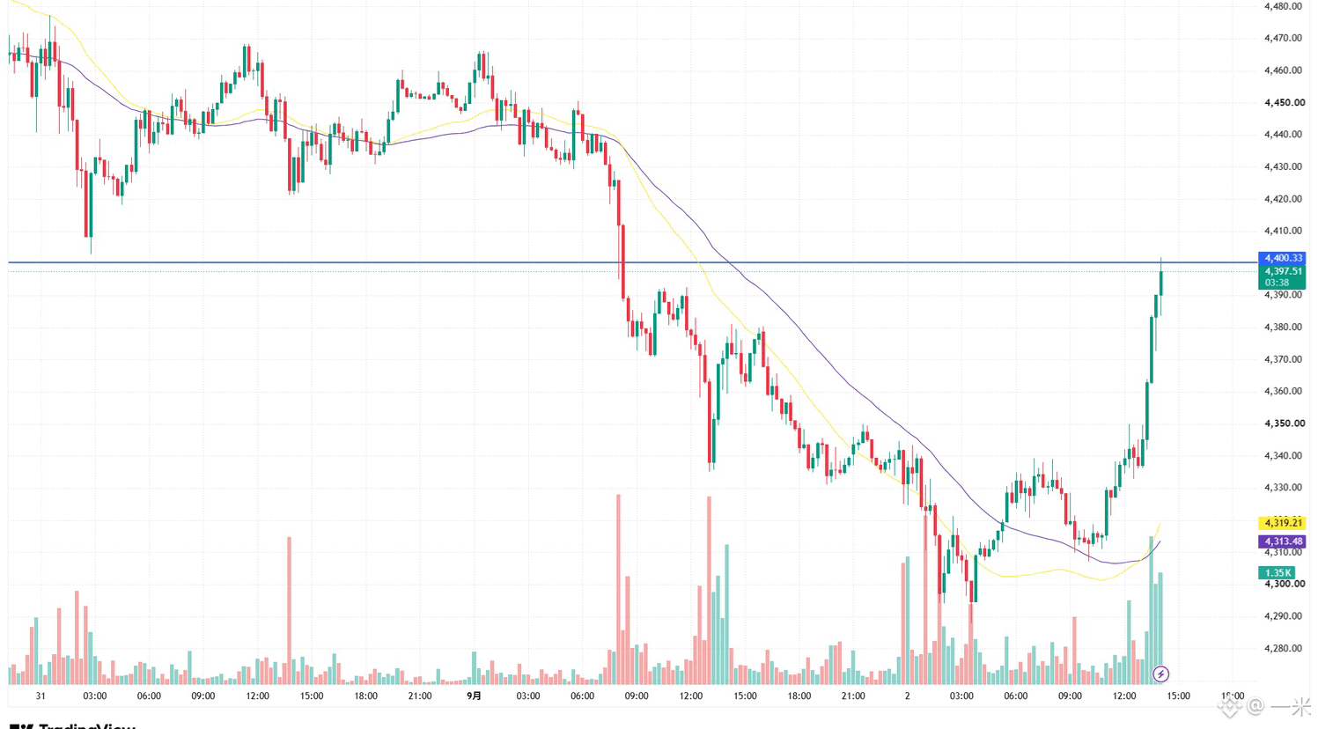Click the rightmost 15:00 time axis label

coord(1178,696)
